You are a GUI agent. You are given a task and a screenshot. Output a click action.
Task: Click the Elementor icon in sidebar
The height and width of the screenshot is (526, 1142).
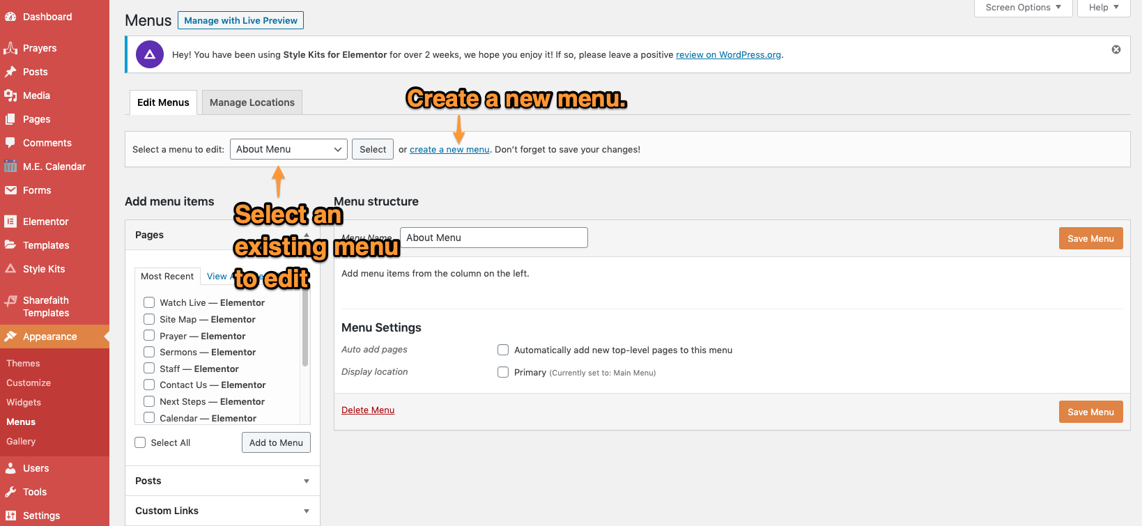[10, 222]
